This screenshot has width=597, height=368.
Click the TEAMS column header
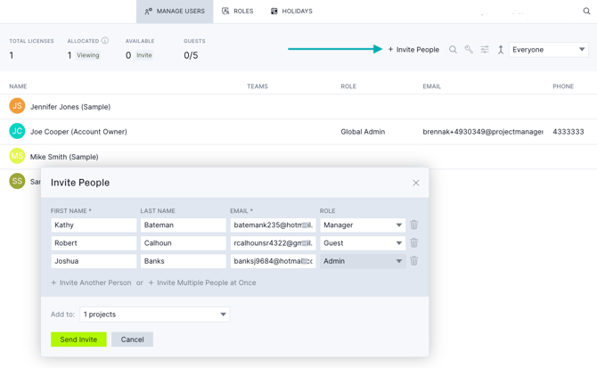[x=258, y=86]
